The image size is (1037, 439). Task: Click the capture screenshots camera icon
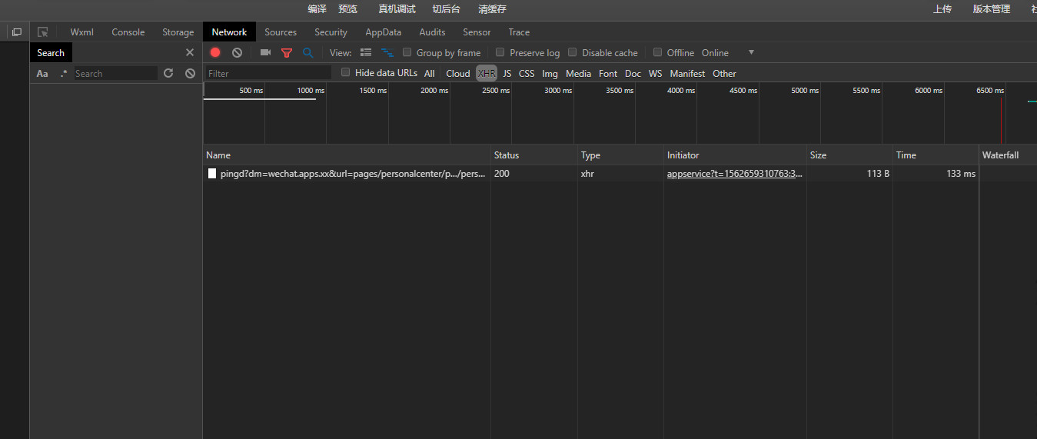pyautogui.click(x=265, y=53)
